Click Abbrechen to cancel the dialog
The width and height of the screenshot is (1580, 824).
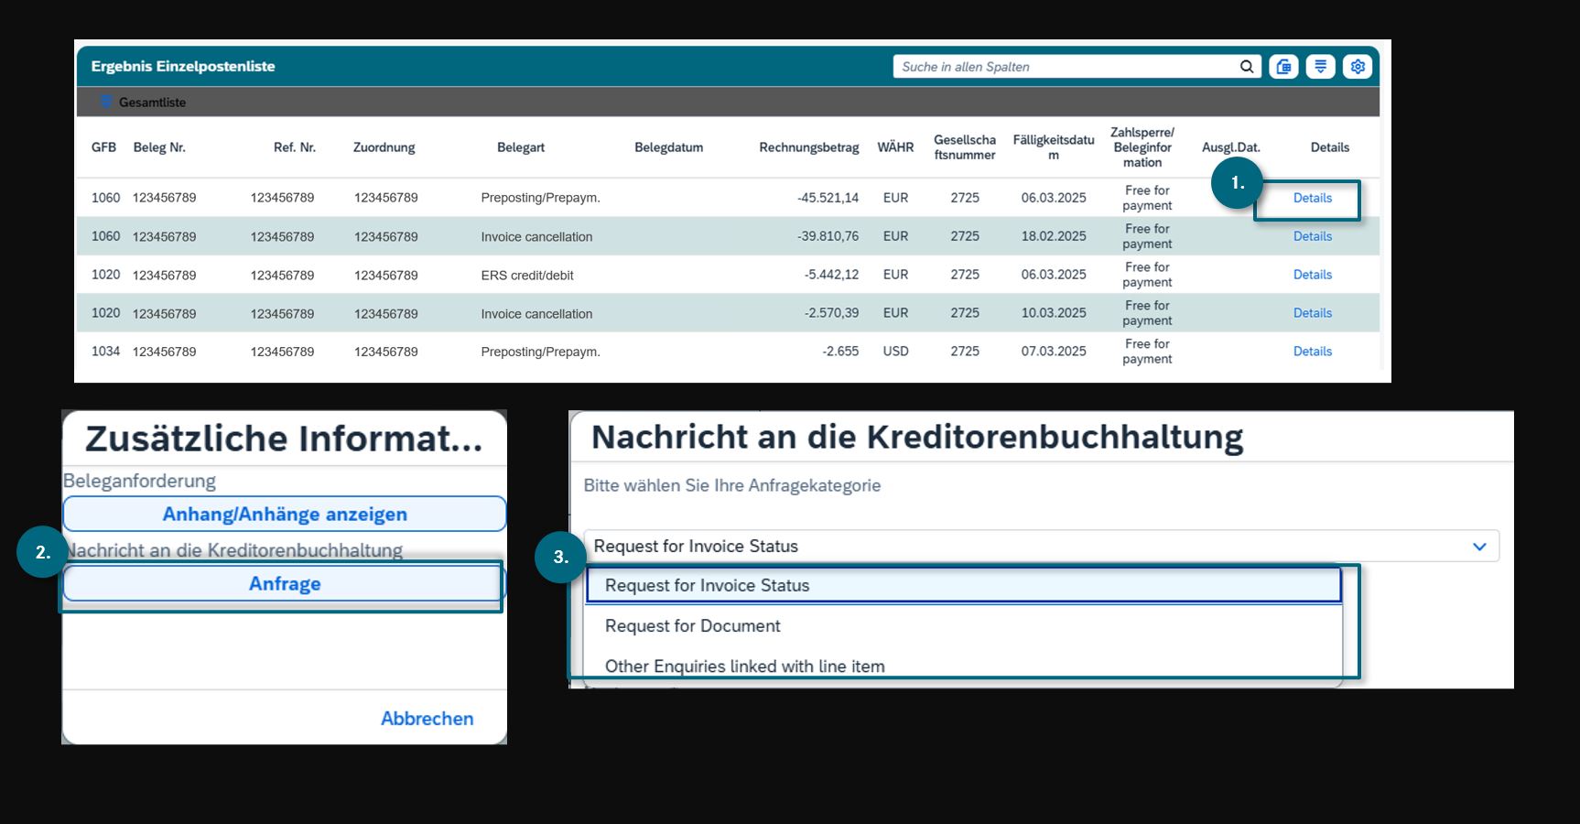427,719
